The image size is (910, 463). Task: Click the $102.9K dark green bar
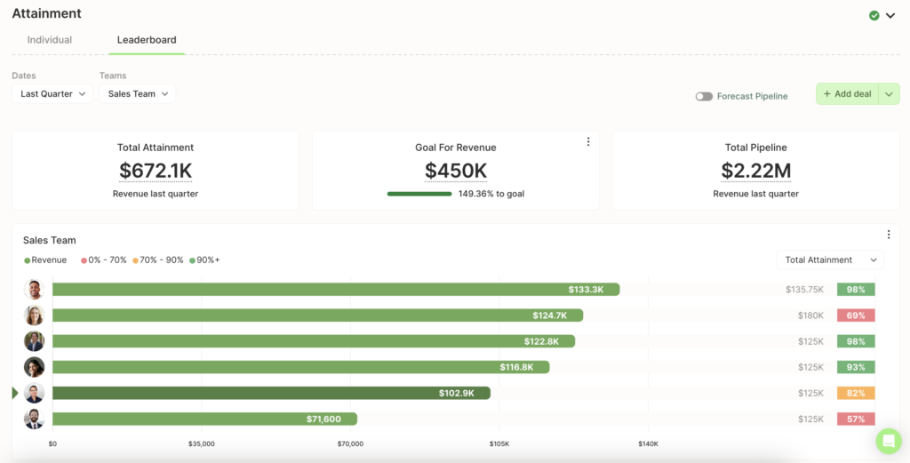(x=272, y=394)
